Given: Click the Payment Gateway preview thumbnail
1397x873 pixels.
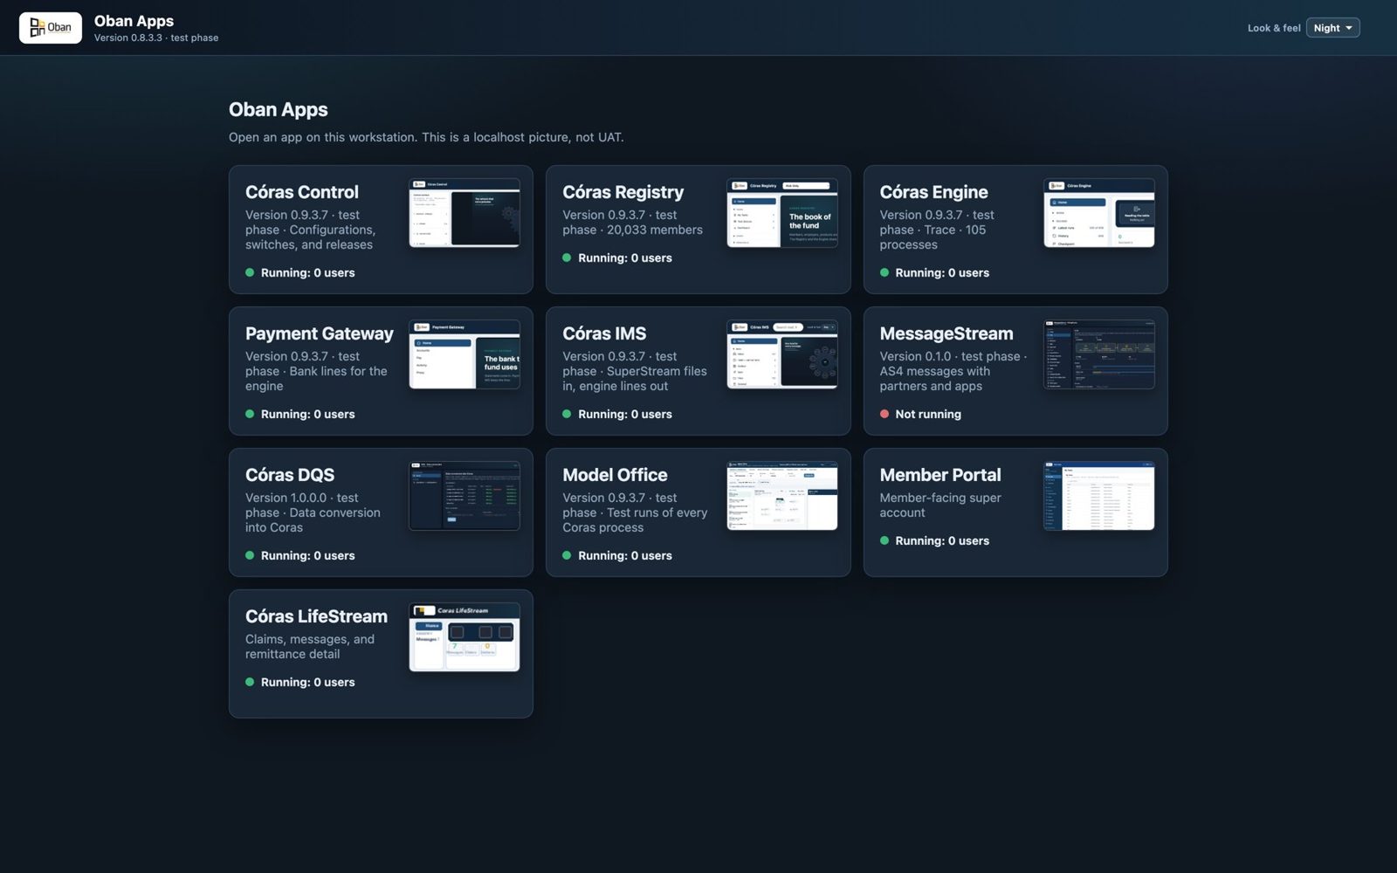Looking at the screenshot, I should 465,354.
